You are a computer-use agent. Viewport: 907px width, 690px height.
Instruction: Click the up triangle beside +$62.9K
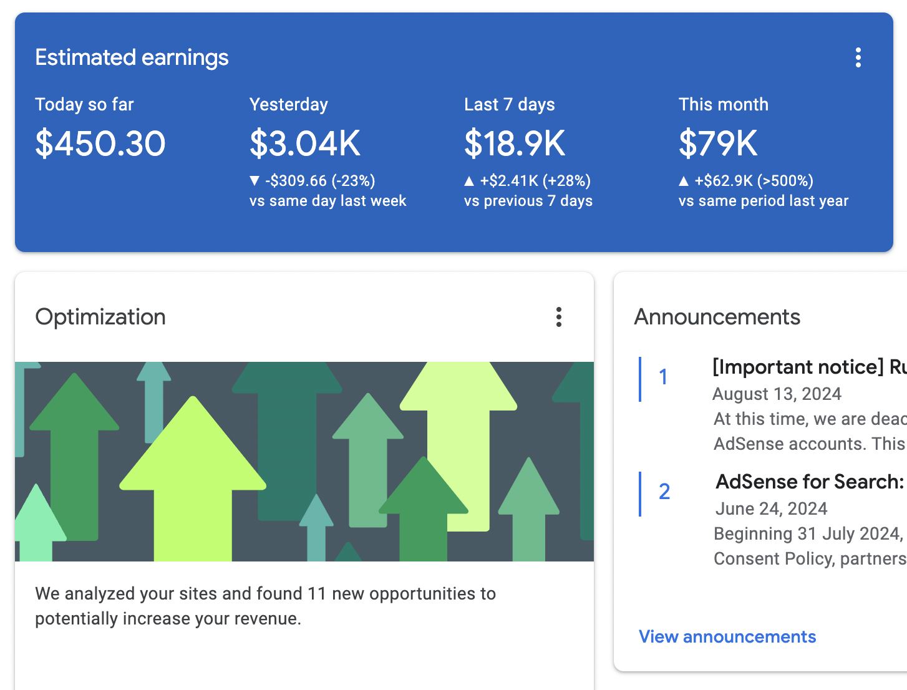tap(684, 181)
